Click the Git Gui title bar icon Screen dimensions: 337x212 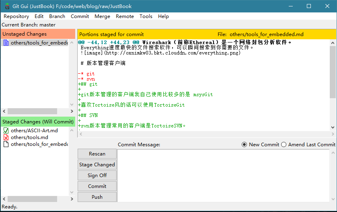pos(6,6)
